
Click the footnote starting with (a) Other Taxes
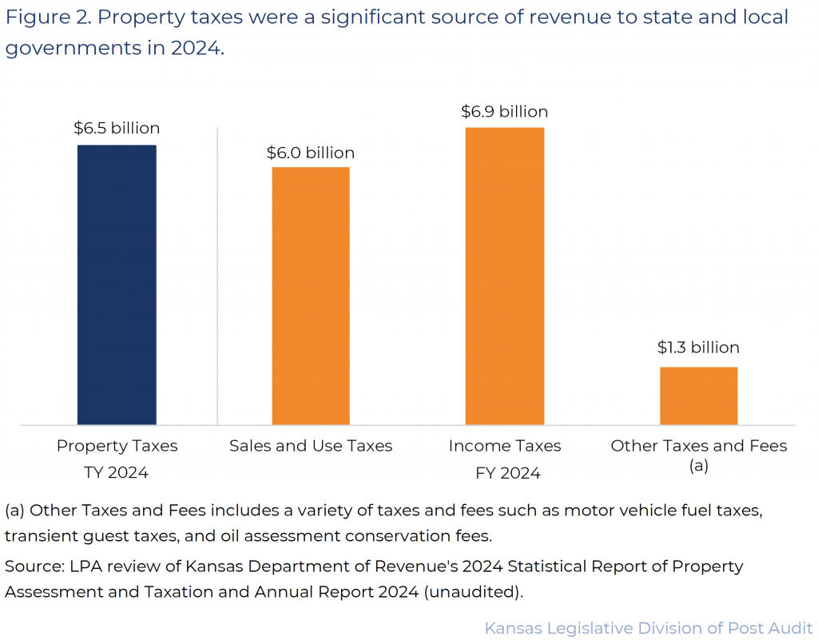383,522
